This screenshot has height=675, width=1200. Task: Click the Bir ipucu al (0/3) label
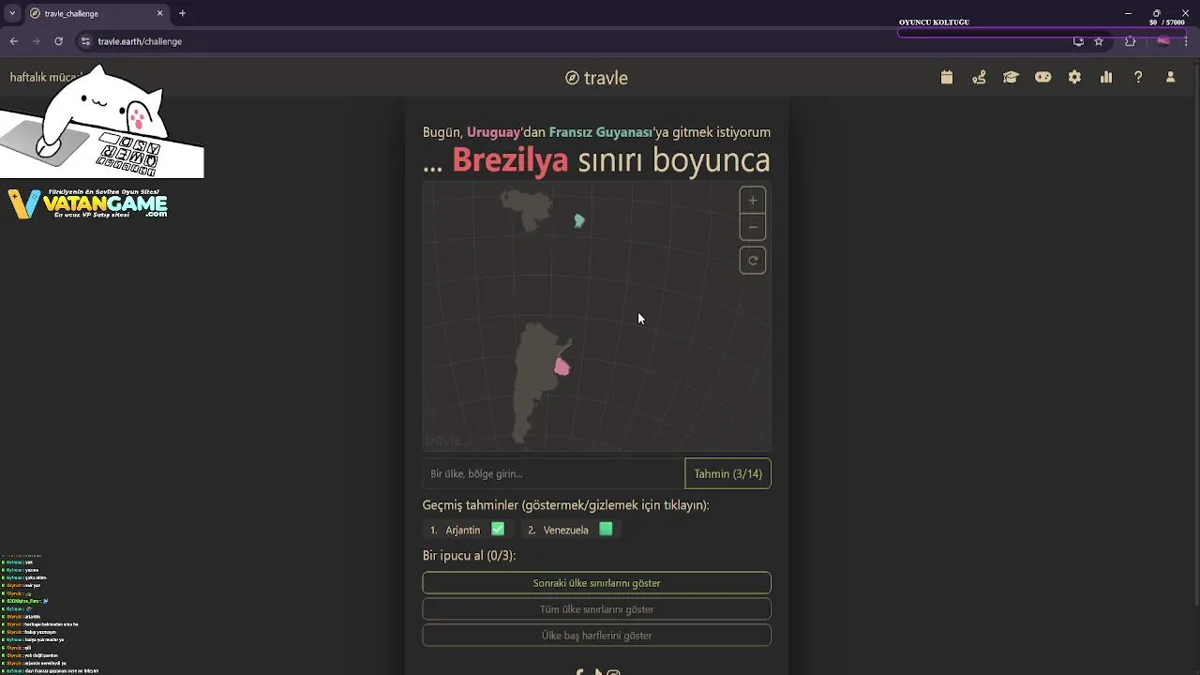pos(469,556)
